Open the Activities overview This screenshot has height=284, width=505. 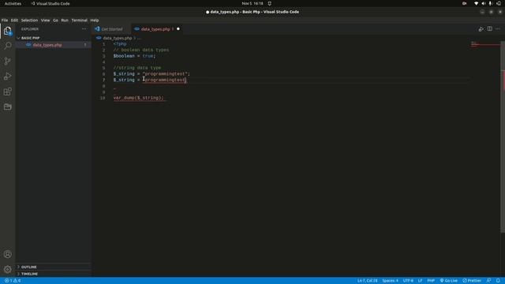(13, 3)
